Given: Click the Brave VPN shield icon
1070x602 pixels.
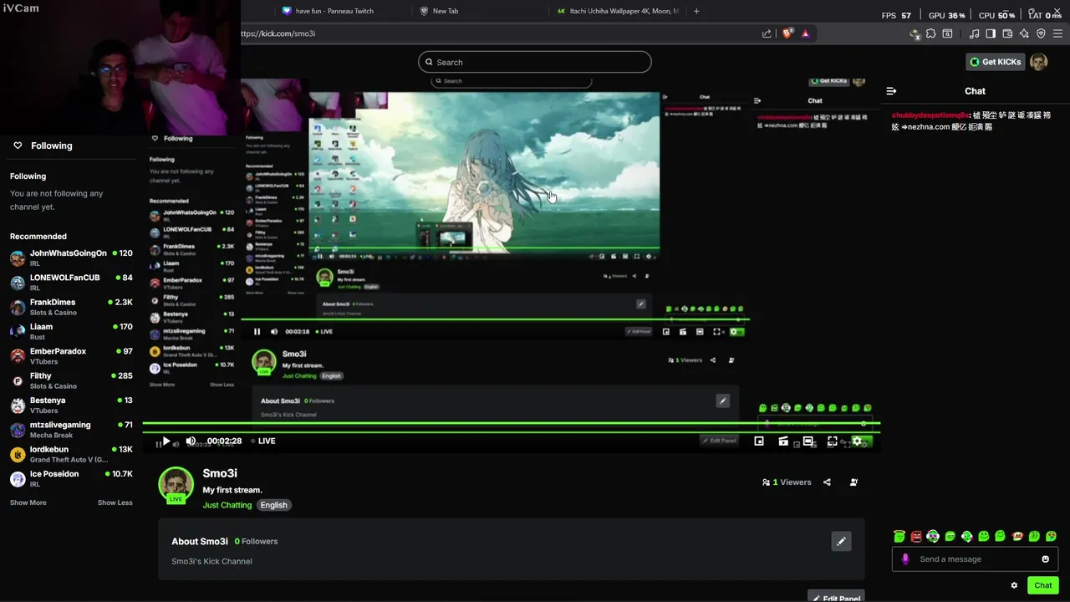Looking at the screenshot, I should point(1041,33).
